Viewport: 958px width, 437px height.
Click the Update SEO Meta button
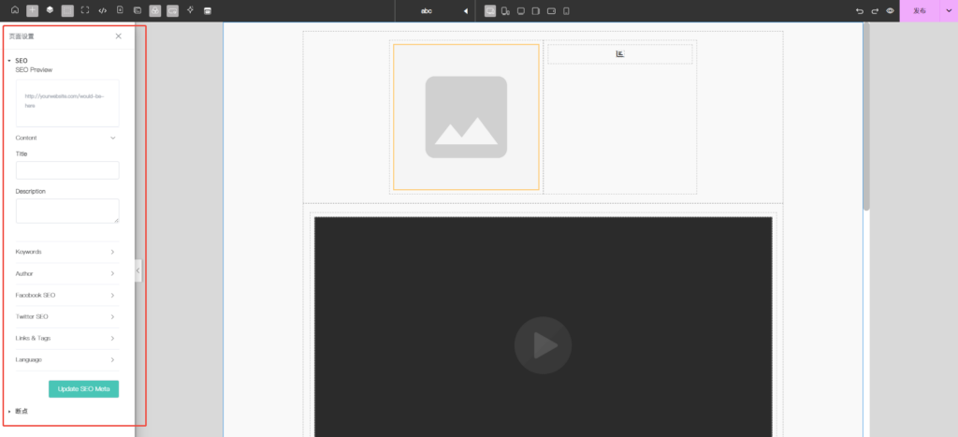click(83, 388)
